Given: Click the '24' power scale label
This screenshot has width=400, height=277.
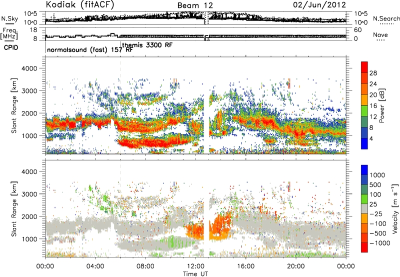Looking at the screenshot, I should click(373, 84).
